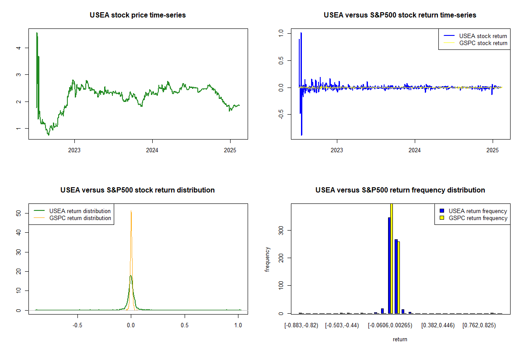525x350 pixels.
Task: Click the '-0.5' y-axis tick of the return time-series
Action: click(x=282, y=115)
